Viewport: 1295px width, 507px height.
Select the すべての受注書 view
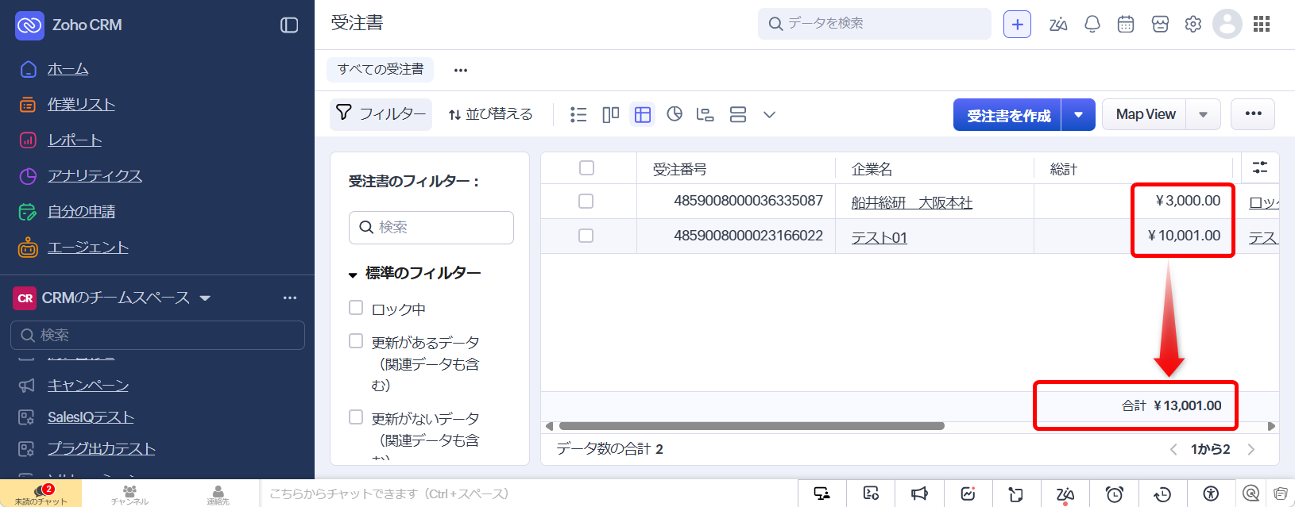(381, 69)
